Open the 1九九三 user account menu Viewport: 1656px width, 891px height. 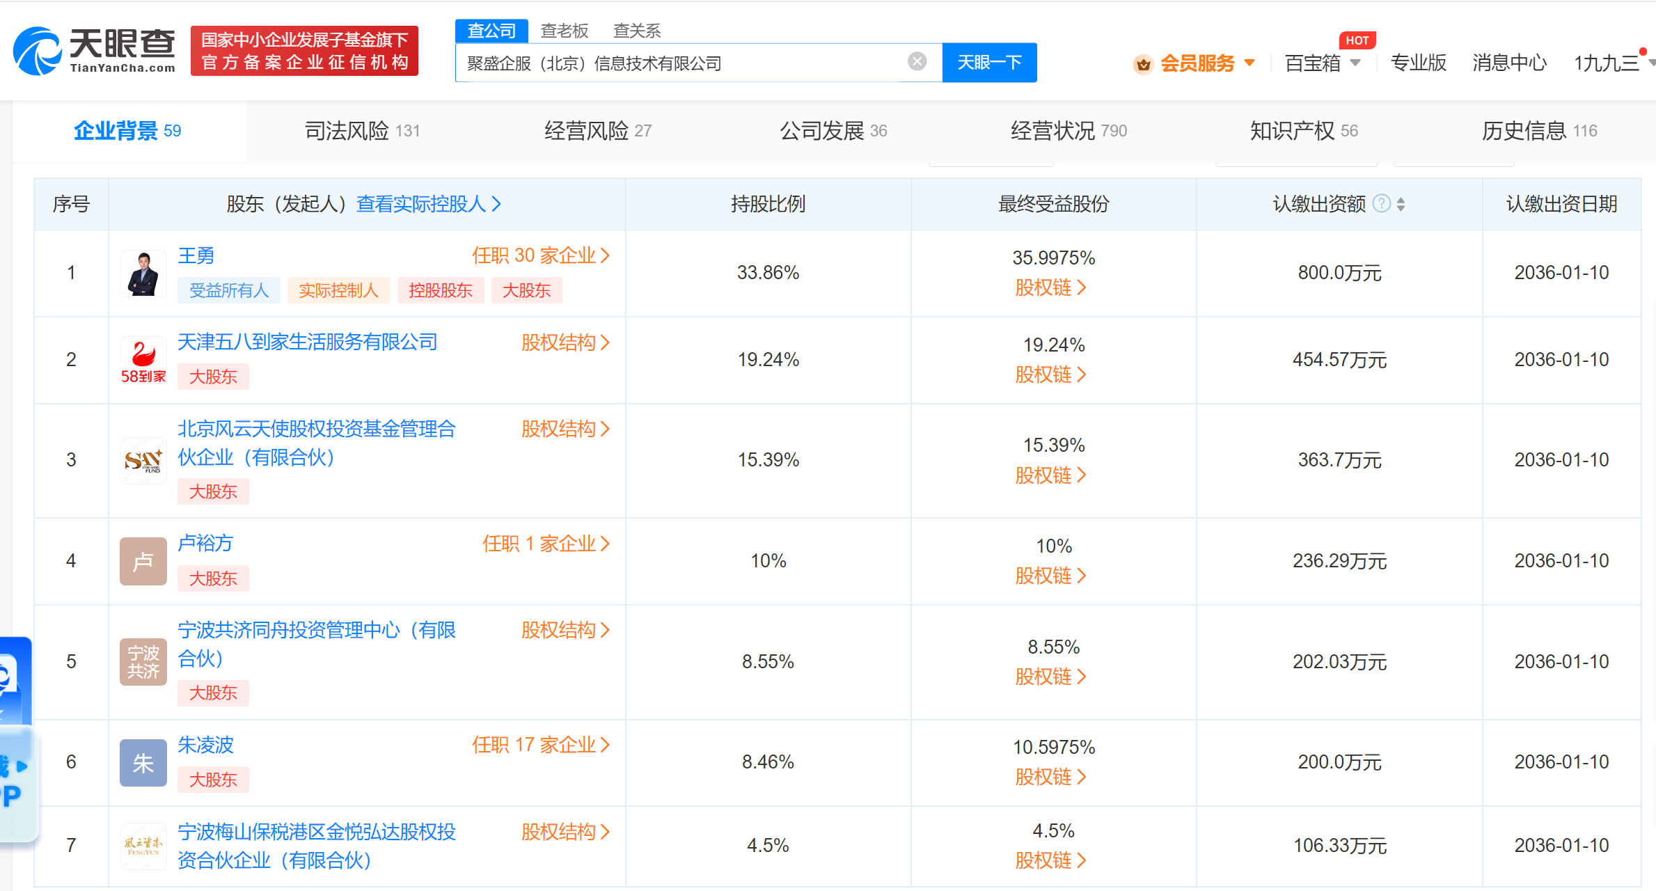[x=1614, y=63]
